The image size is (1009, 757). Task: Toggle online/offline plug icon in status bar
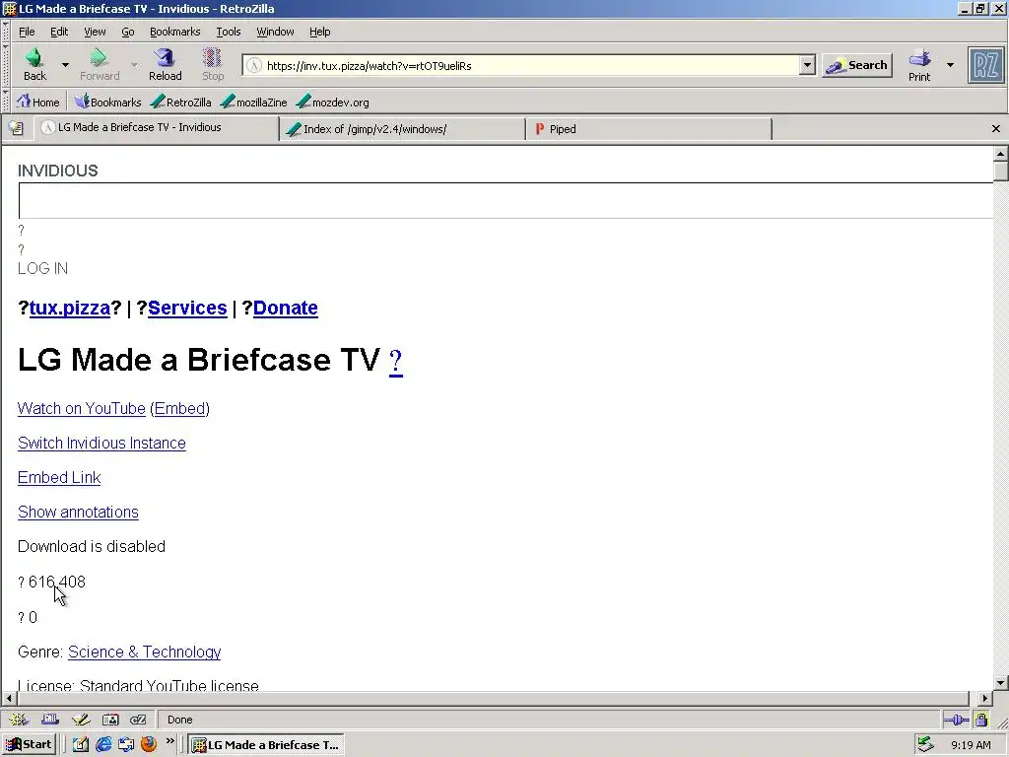[956, 720]
